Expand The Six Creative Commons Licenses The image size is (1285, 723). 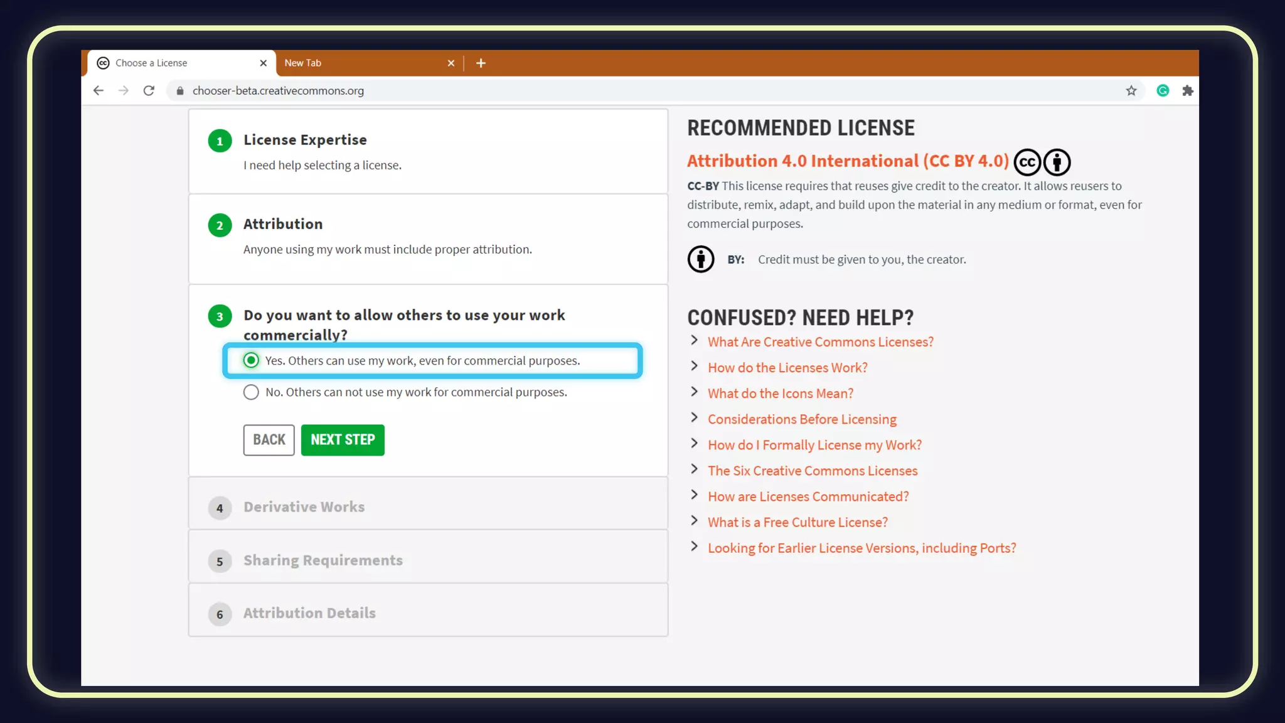click(x=812, y=471)
